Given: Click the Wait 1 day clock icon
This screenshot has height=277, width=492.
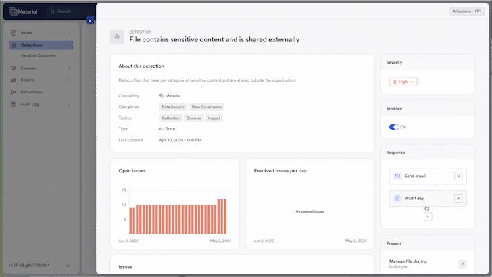Looking at the screenshot, I should pos(397,198).
